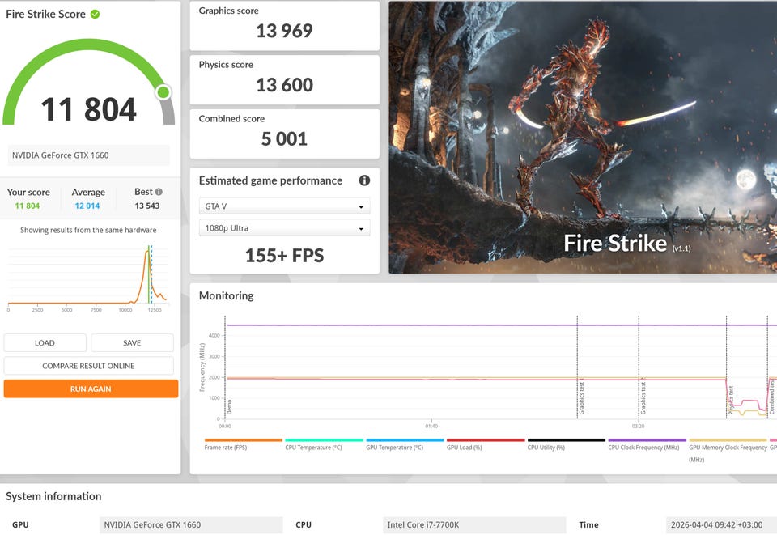Open the 1080p Ultra resolution dropdown
The height and width of the screenshot is (535, 777).
click(x=284, y=228)
